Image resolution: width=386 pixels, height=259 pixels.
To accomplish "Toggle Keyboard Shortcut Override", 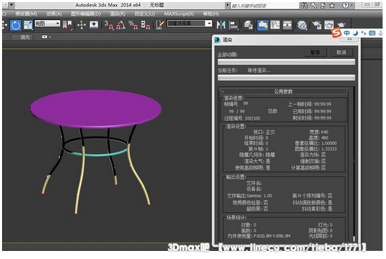I will (x=94, y=25).
